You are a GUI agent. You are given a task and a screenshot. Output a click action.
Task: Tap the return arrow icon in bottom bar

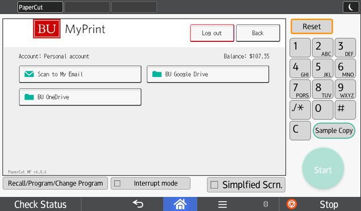(138, 204)
